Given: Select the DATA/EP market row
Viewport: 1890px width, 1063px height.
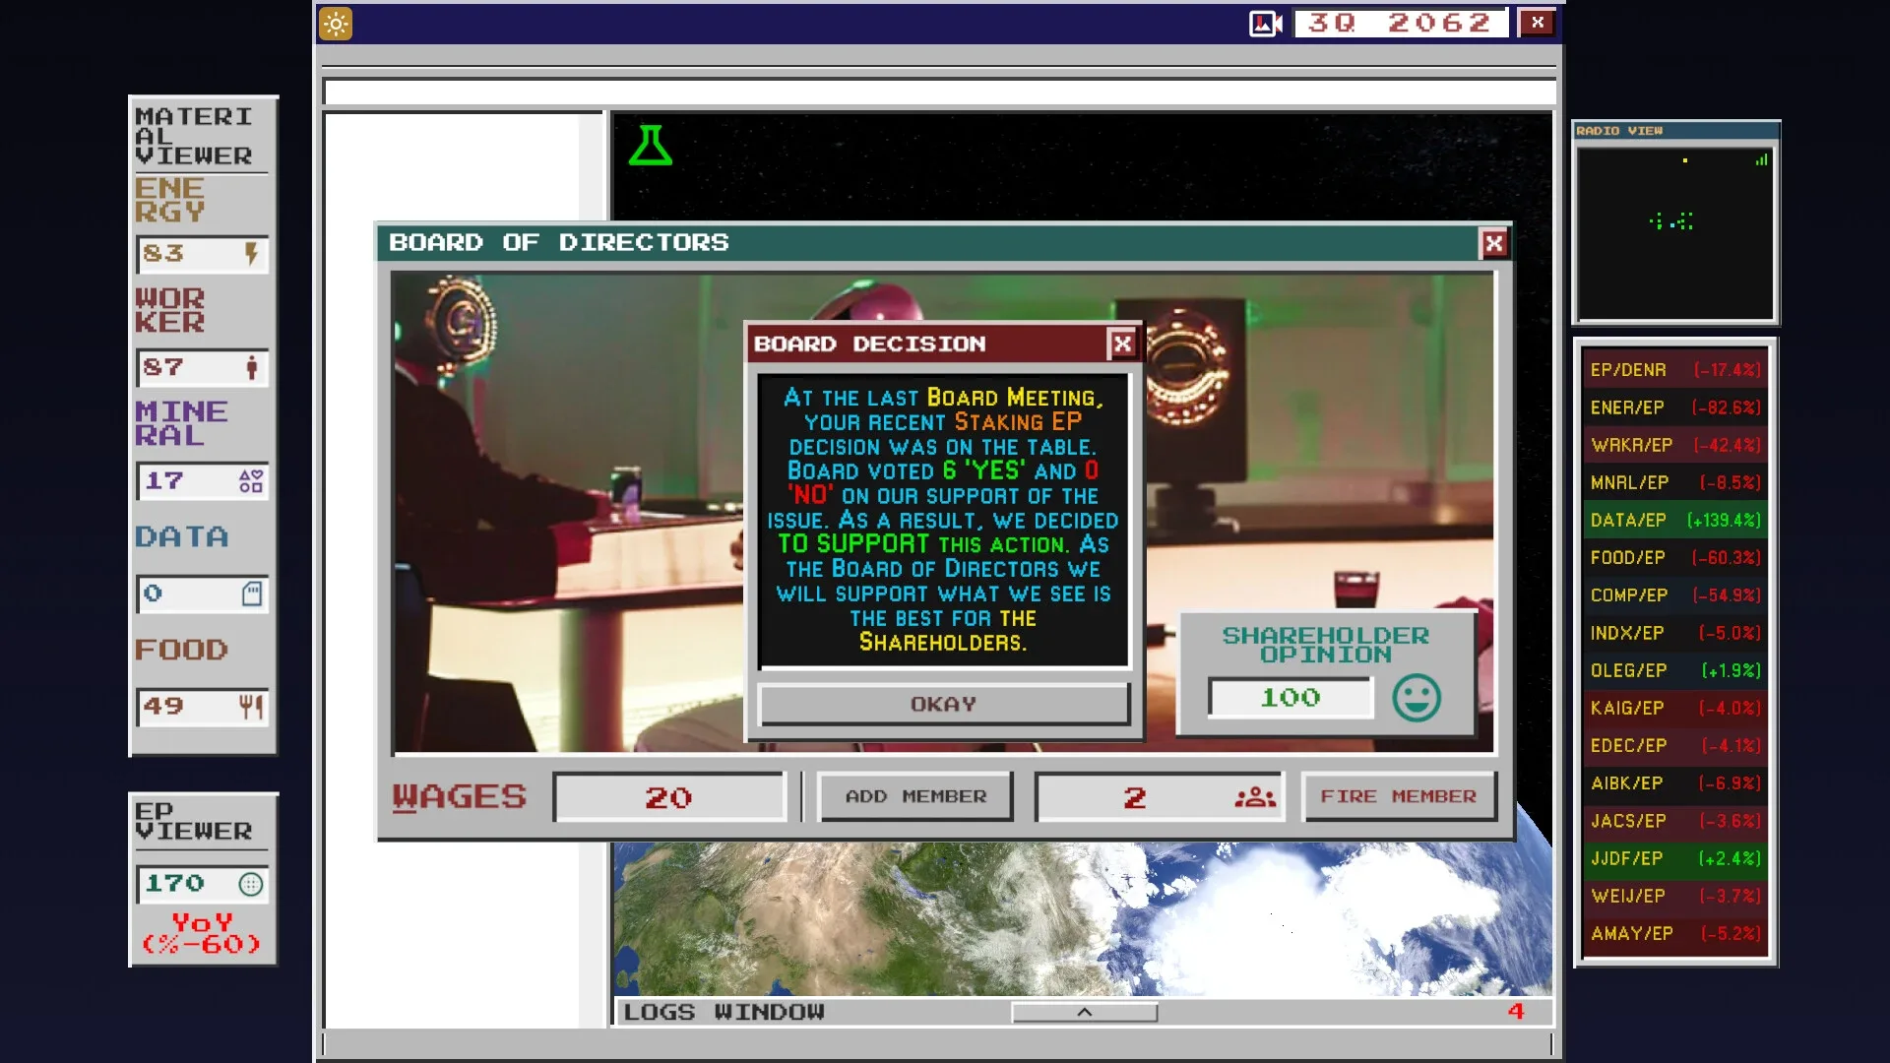Looking at the screenshot, I should [x=1674, y=520].
